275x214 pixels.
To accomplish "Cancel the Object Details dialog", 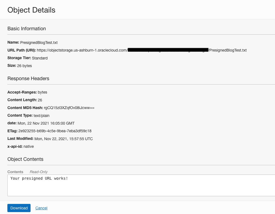I will [x=41, y=208].
